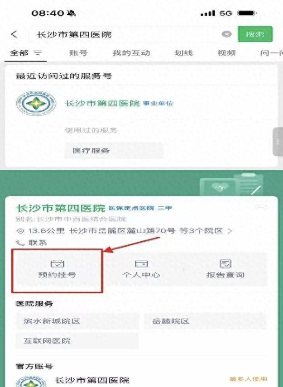Tap 预约挂号 appointment icon
The height and width of the screenshot is (387, 283).
(57, 264)
